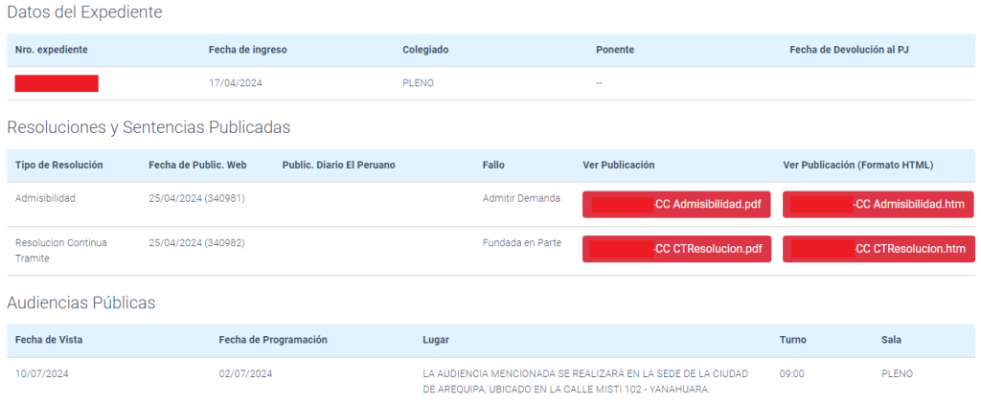This screenshot has height=404, width=981.
Task: Select the 'Resolucion Continua Tramite' row label
Action: [x=61, y=251]
